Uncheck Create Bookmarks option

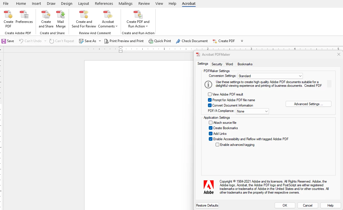pos(210,128)
